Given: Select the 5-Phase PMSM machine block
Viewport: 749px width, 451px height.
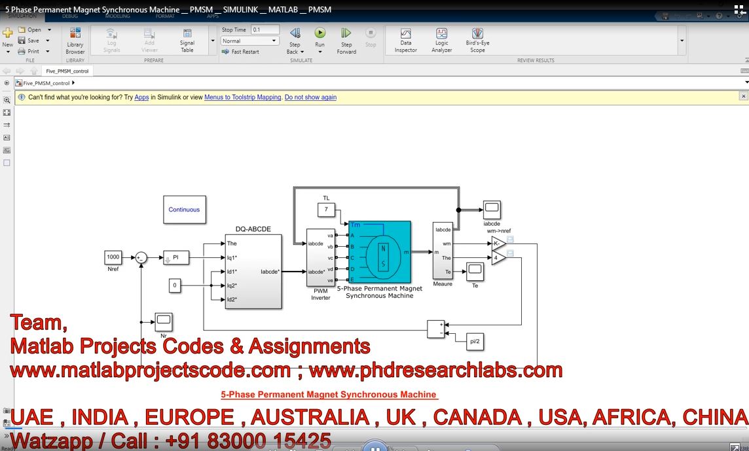Looking at the screenshot, I should coord(380,252).
